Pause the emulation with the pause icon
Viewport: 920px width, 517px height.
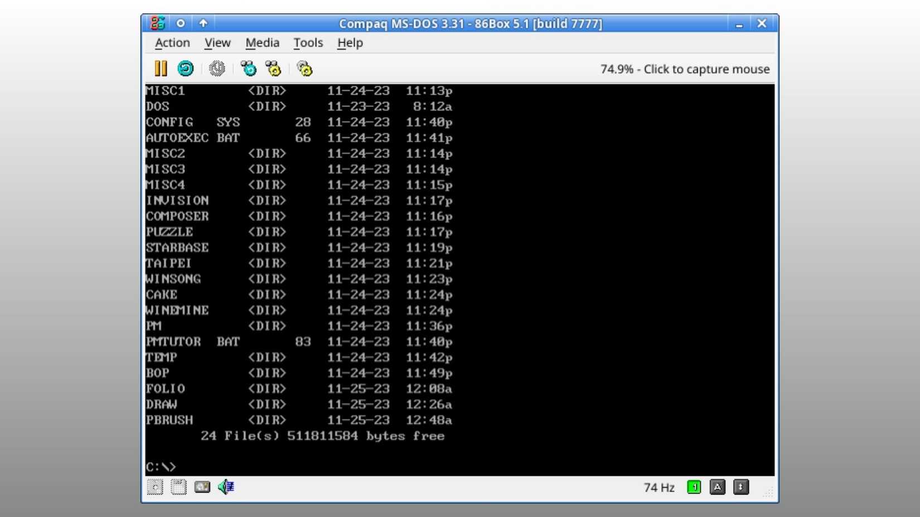point(161,69)
